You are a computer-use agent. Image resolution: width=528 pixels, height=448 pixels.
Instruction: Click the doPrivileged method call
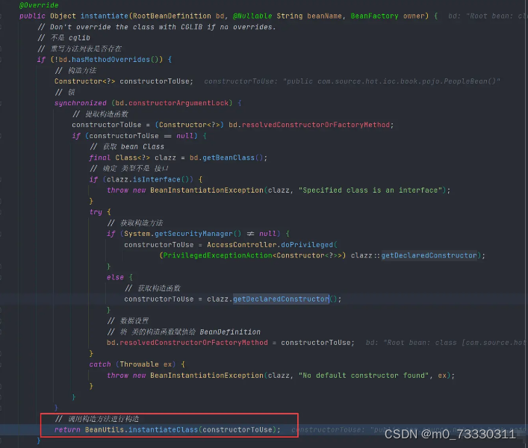coord(307,245)
